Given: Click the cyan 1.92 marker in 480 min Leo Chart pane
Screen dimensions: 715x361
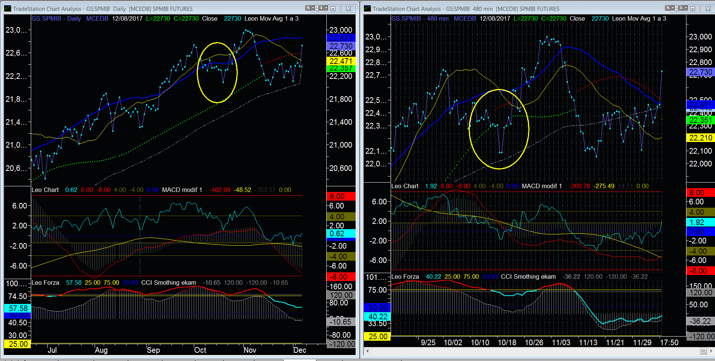Looking at the screenshot, I should coord(701,222).
